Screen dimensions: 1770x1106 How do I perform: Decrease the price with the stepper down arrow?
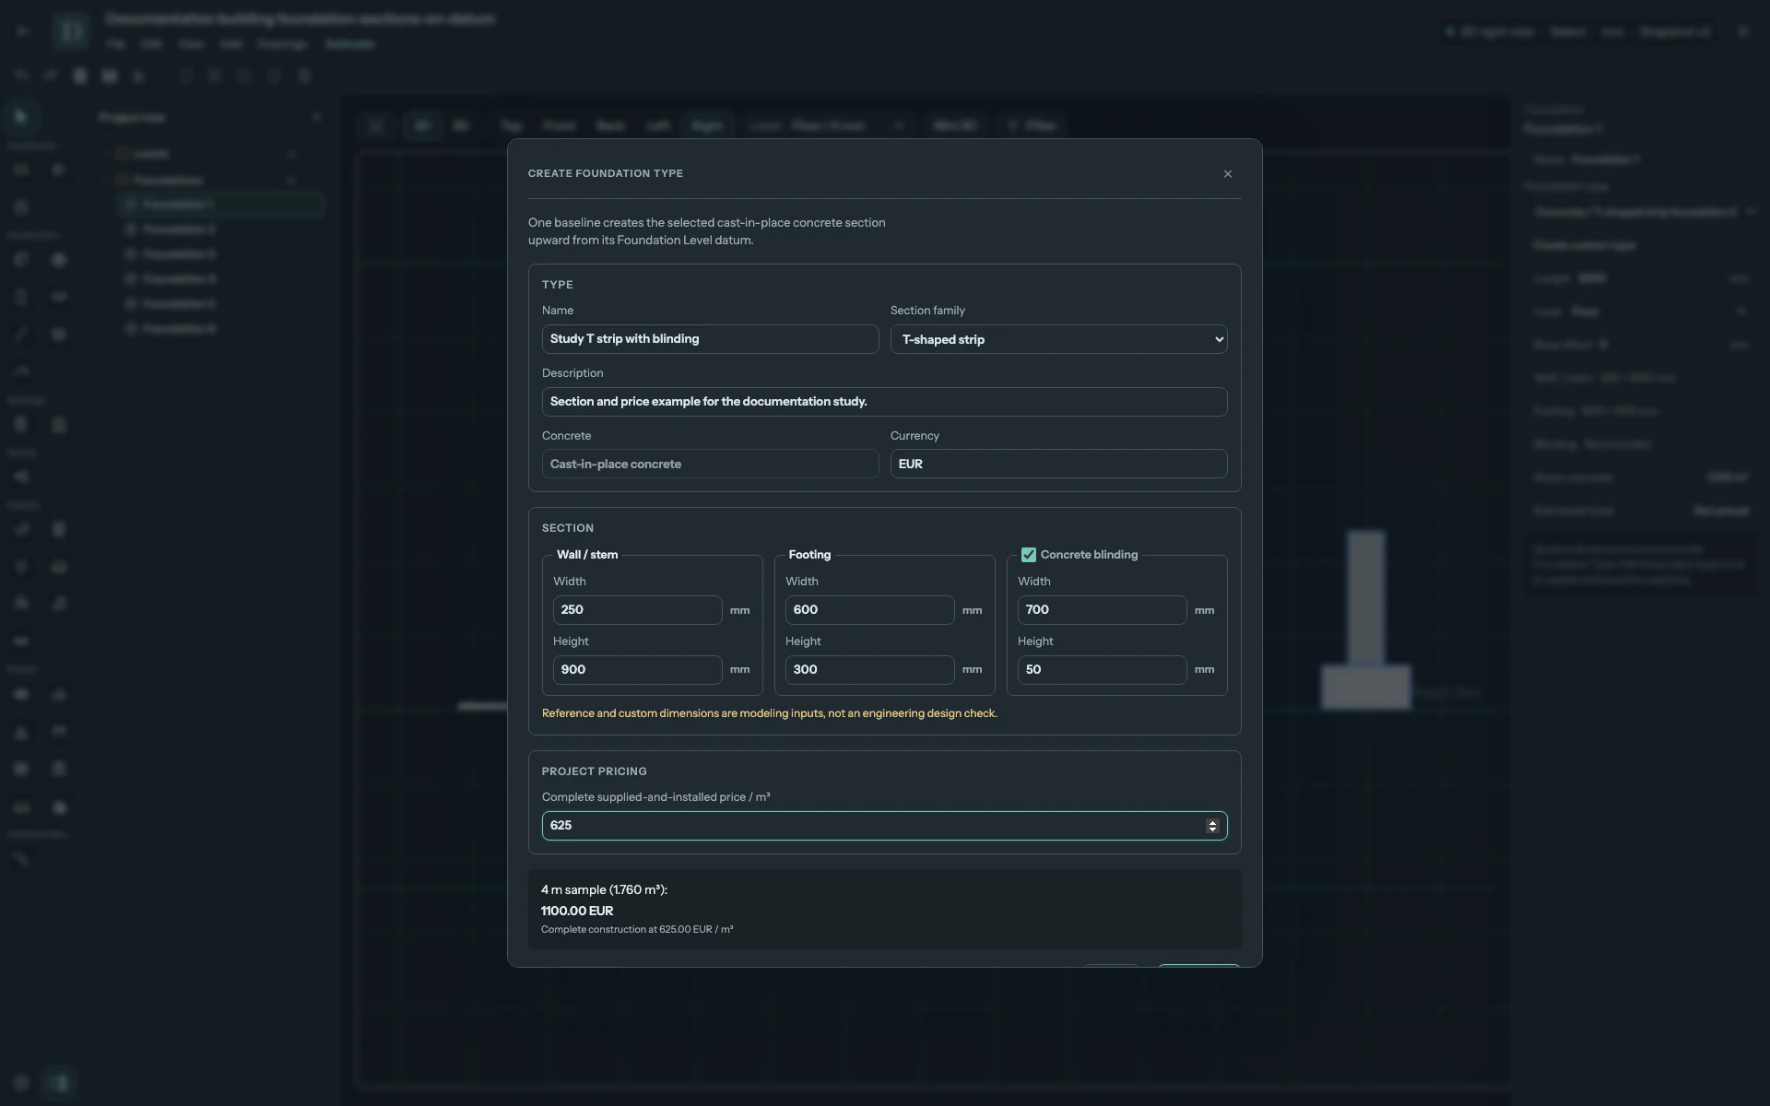click(x=1212, y=830)
